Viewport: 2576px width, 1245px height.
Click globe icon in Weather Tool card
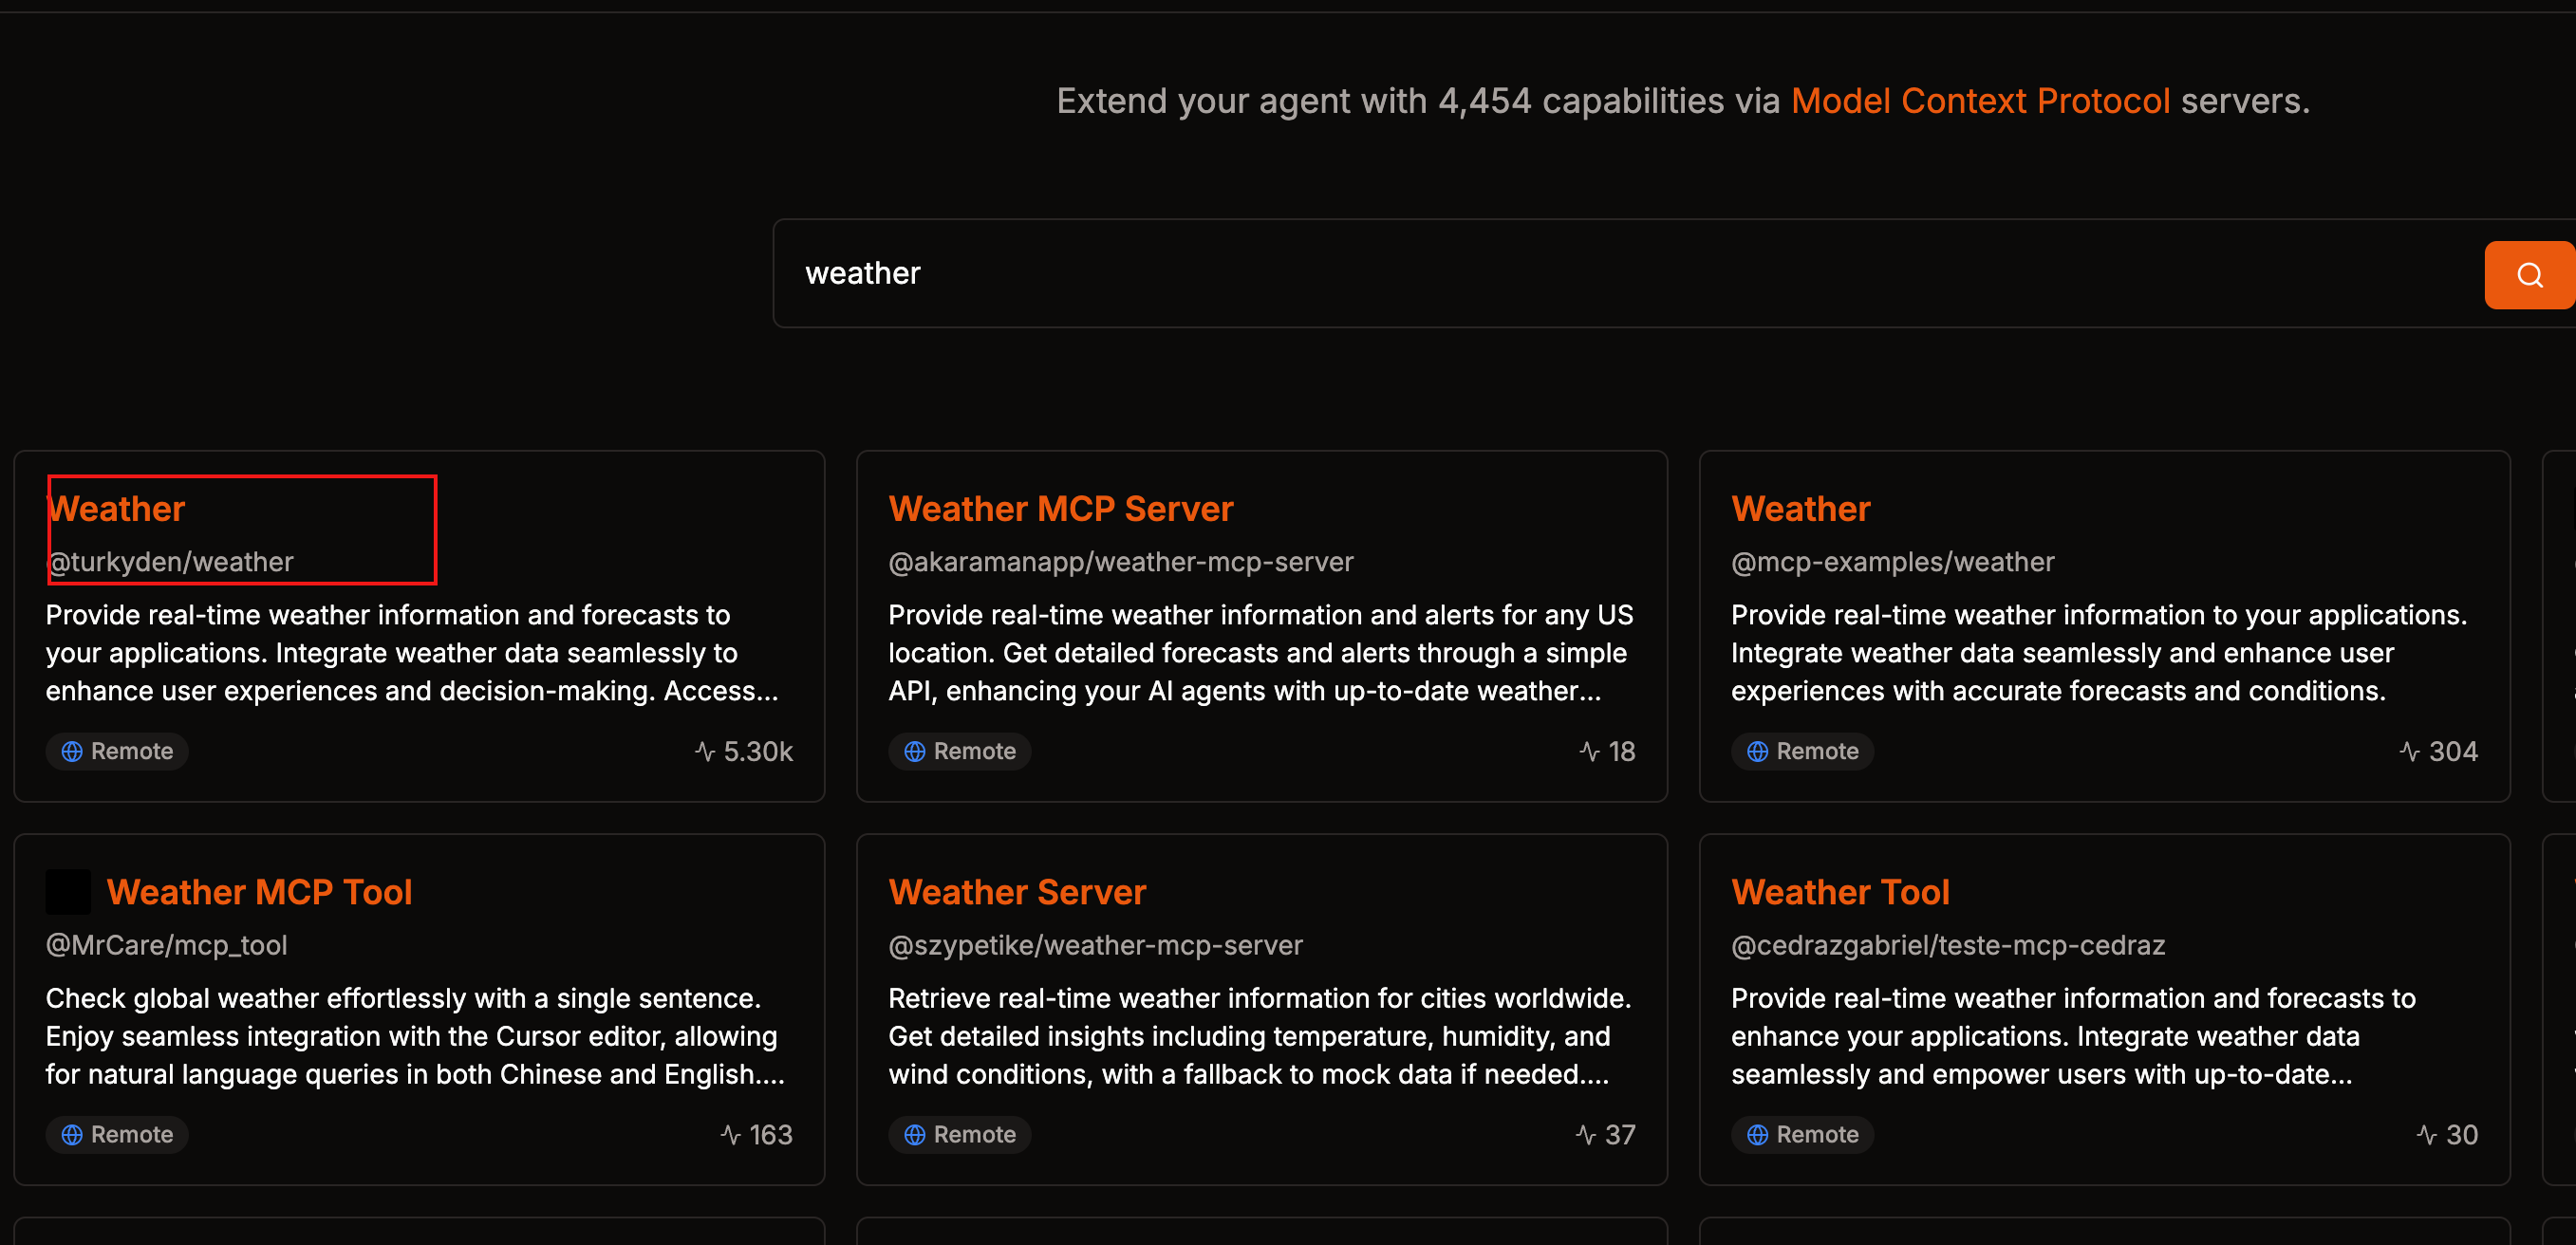tap(1757, 1134)
